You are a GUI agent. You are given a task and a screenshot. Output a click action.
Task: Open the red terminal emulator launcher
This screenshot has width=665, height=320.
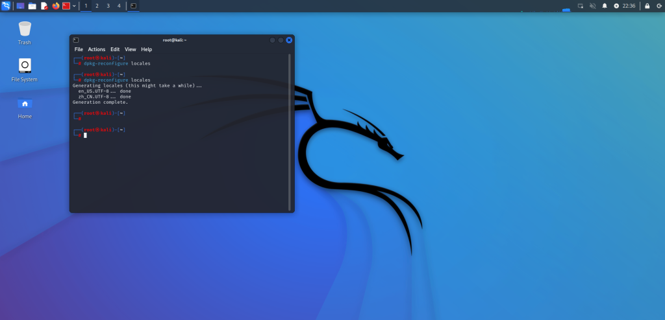point(66,6)
